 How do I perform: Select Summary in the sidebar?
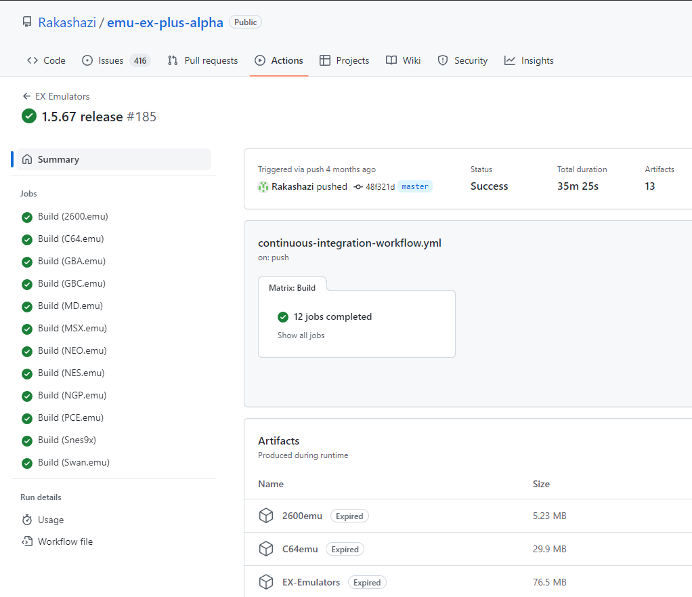click(x=114, y=159)
